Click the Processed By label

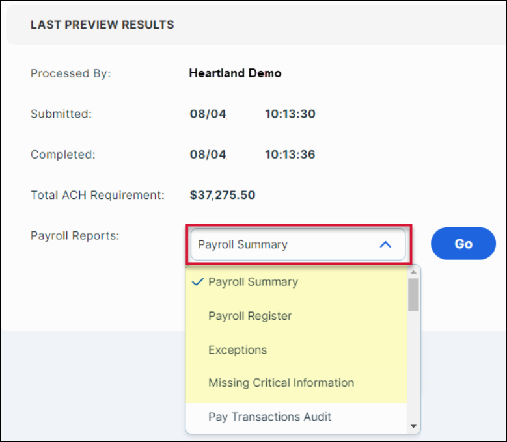click(71, 73)
